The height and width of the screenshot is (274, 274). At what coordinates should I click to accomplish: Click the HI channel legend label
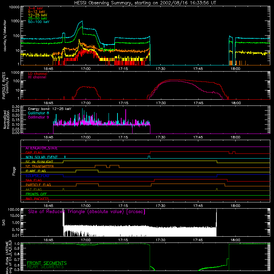coord(37,77)
